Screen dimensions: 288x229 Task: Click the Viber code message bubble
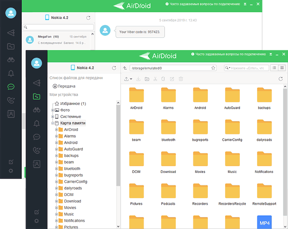coord(140,32)
